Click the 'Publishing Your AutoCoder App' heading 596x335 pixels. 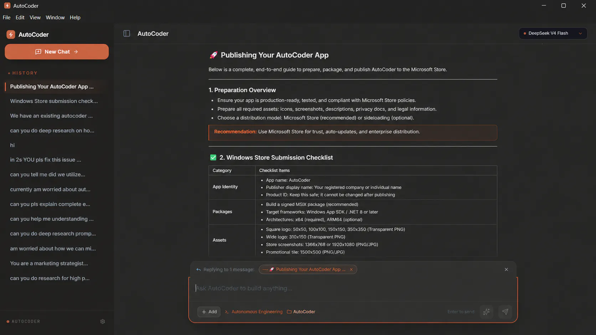274,55
